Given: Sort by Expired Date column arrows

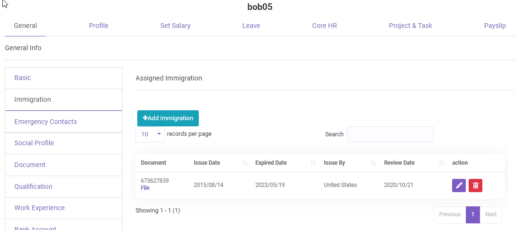Looking at the screenshot, I should (313, 163).
